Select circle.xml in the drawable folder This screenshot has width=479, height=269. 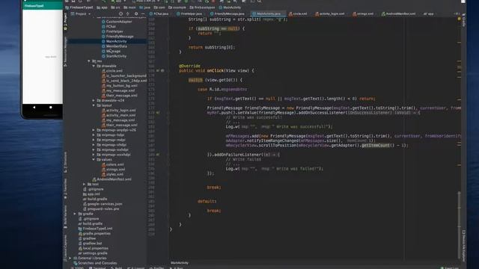tap(112, 71)
